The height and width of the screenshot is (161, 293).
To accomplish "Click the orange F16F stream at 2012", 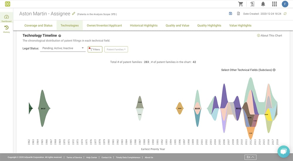I will pyautogui.click(x=251, y=133).
